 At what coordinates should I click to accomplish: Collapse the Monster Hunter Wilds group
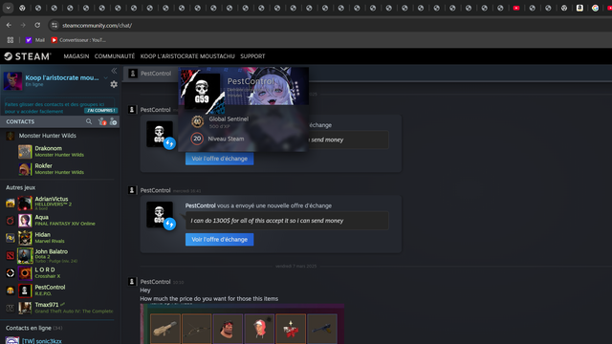click(47, 136)
